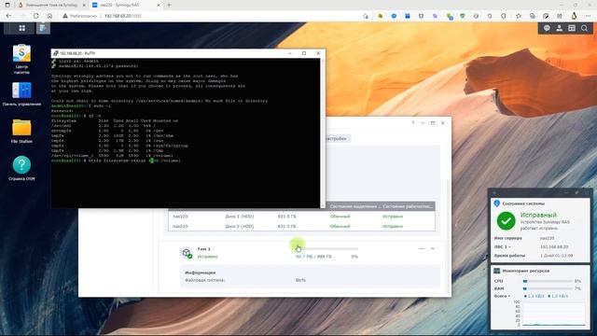Click the green healthy checkmark in System Health widget

(506, 220)
